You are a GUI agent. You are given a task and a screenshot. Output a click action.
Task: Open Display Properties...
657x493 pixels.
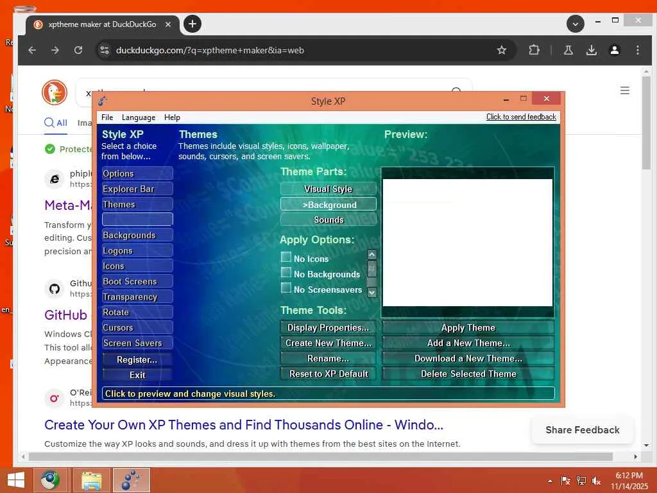point(328,327)
